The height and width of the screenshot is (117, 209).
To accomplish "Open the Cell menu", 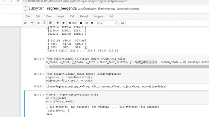I will [x=72, y=17].
